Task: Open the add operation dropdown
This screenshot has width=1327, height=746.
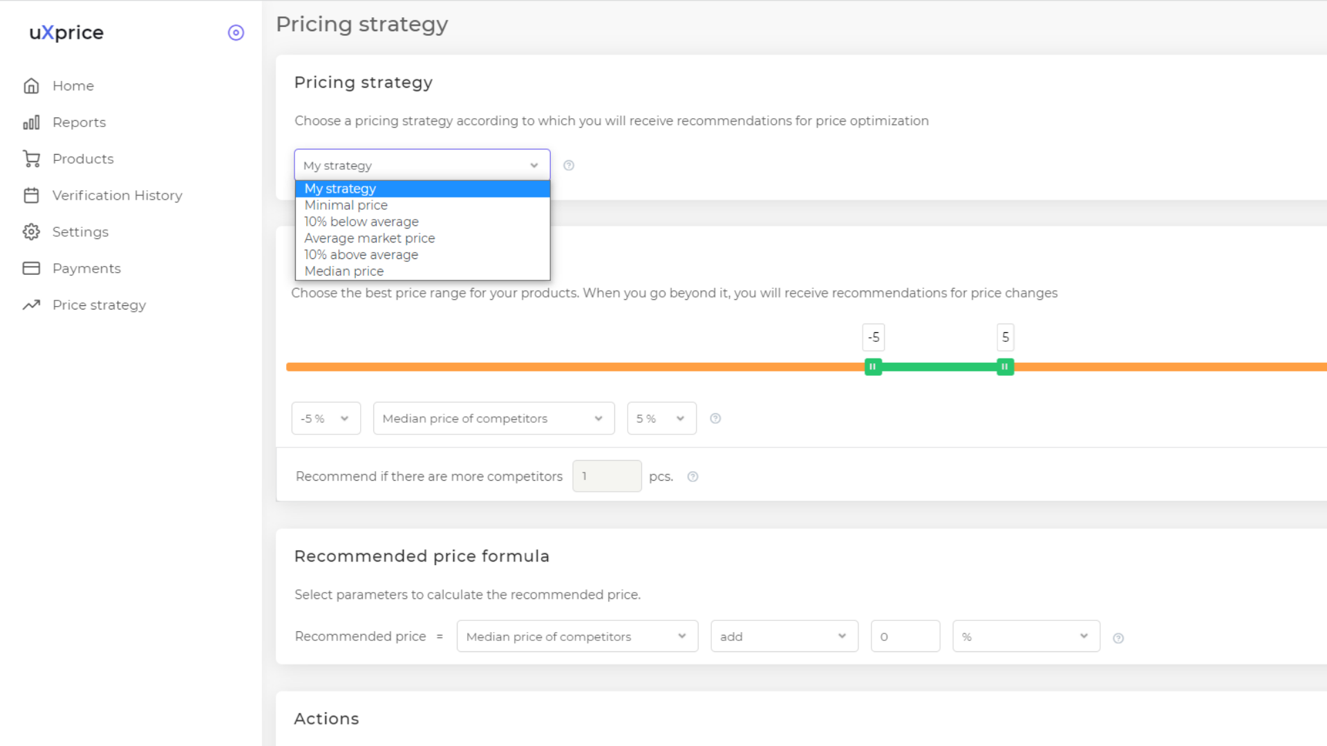Action: point(784,636)
